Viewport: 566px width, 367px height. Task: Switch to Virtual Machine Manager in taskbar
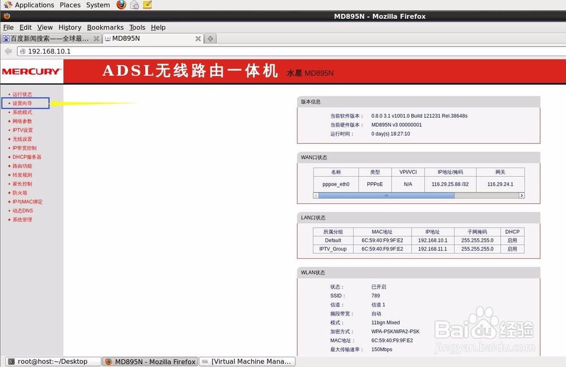tap(247, 361)
